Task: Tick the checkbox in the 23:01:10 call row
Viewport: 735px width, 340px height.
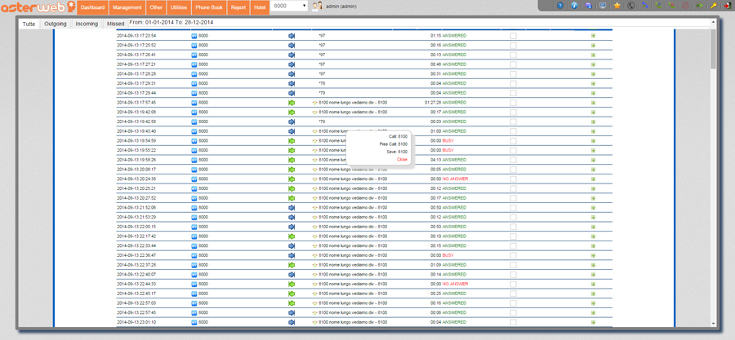Action: coord(514,322)
